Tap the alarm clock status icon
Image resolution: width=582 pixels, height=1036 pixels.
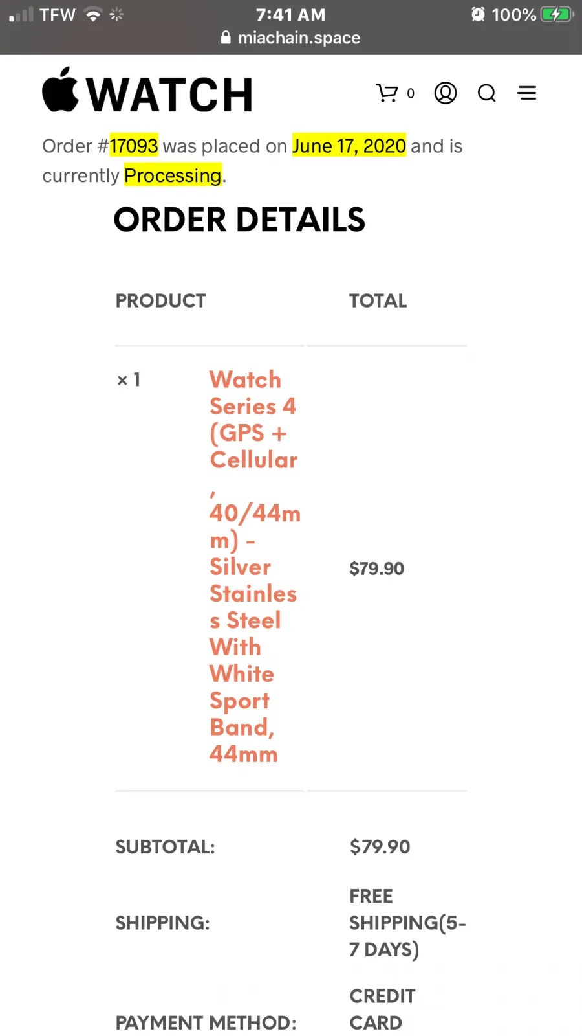pyautogui.click(x=478, y=14)
